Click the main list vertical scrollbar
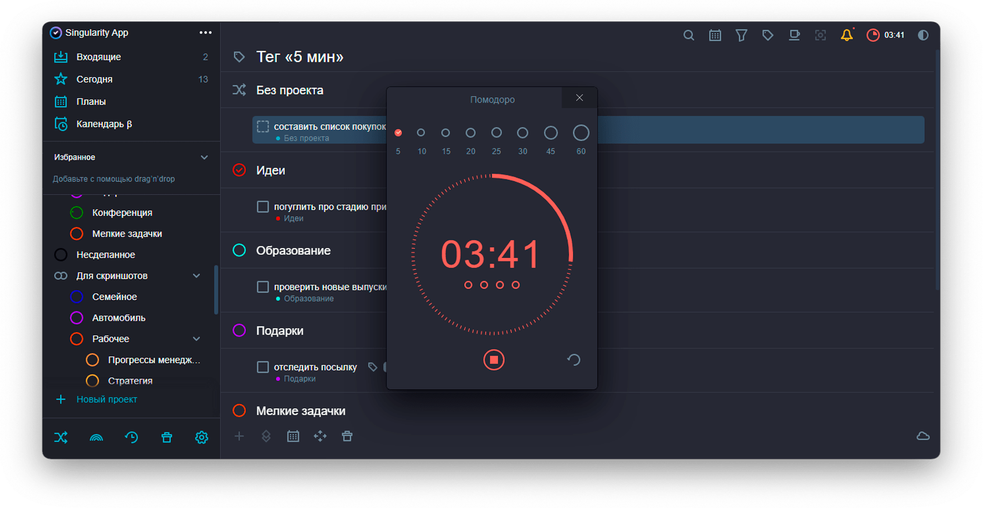The image size is (997, 518). coord(937,170)
